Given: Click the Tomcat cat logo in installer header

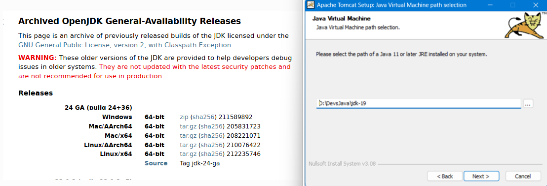Looking at the screenshot, I should (525, 26).
